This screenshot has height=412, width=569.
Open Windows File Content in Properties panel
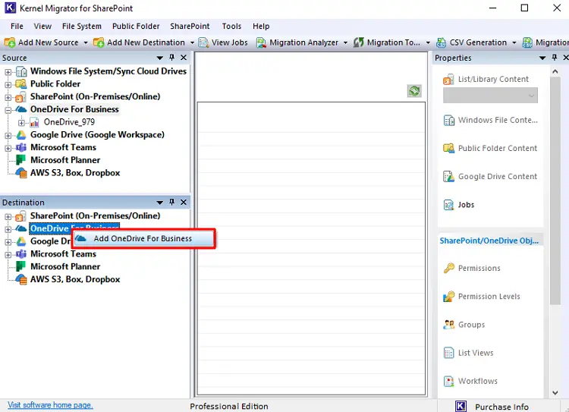point(498,120)
